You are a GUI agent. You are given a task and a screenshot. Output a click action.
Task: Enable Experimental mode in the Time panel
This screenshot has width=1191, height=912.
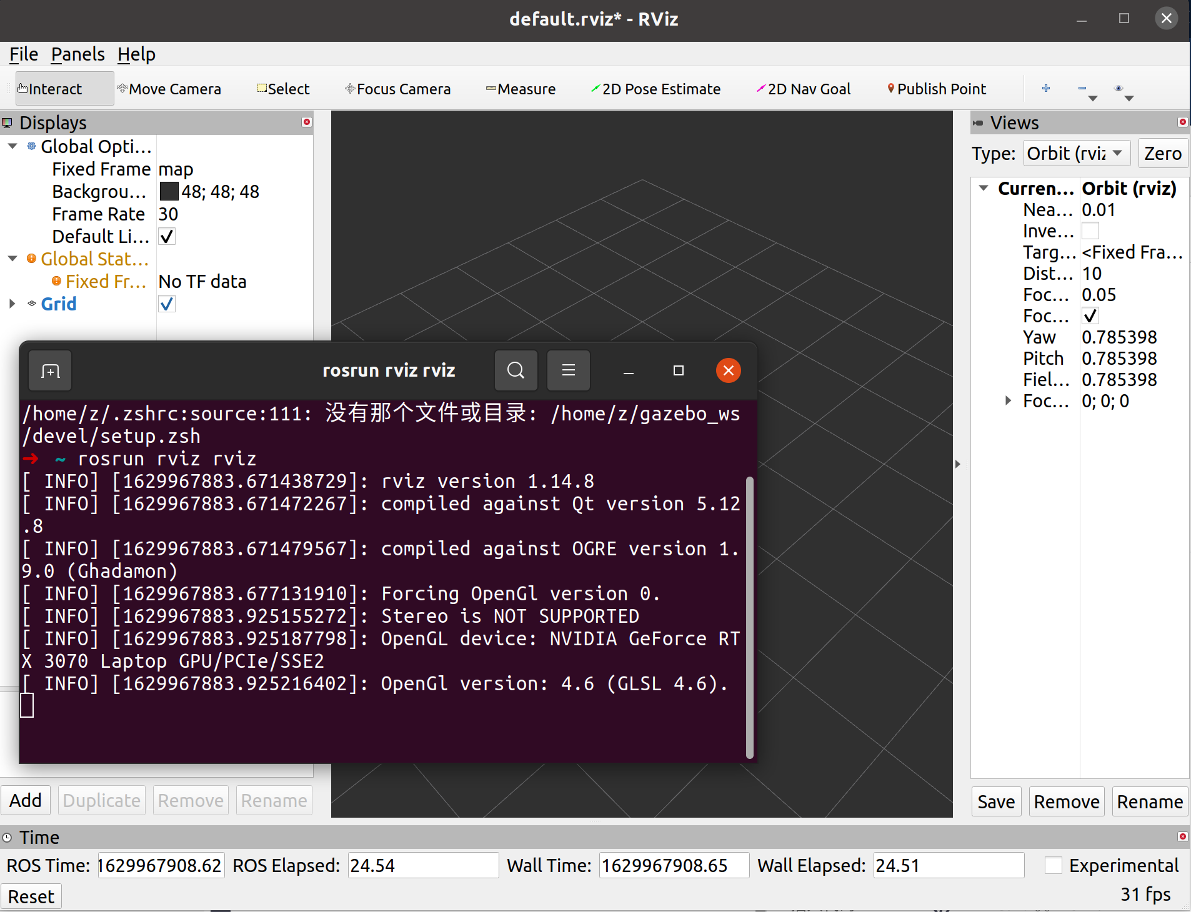[1054, 865]
